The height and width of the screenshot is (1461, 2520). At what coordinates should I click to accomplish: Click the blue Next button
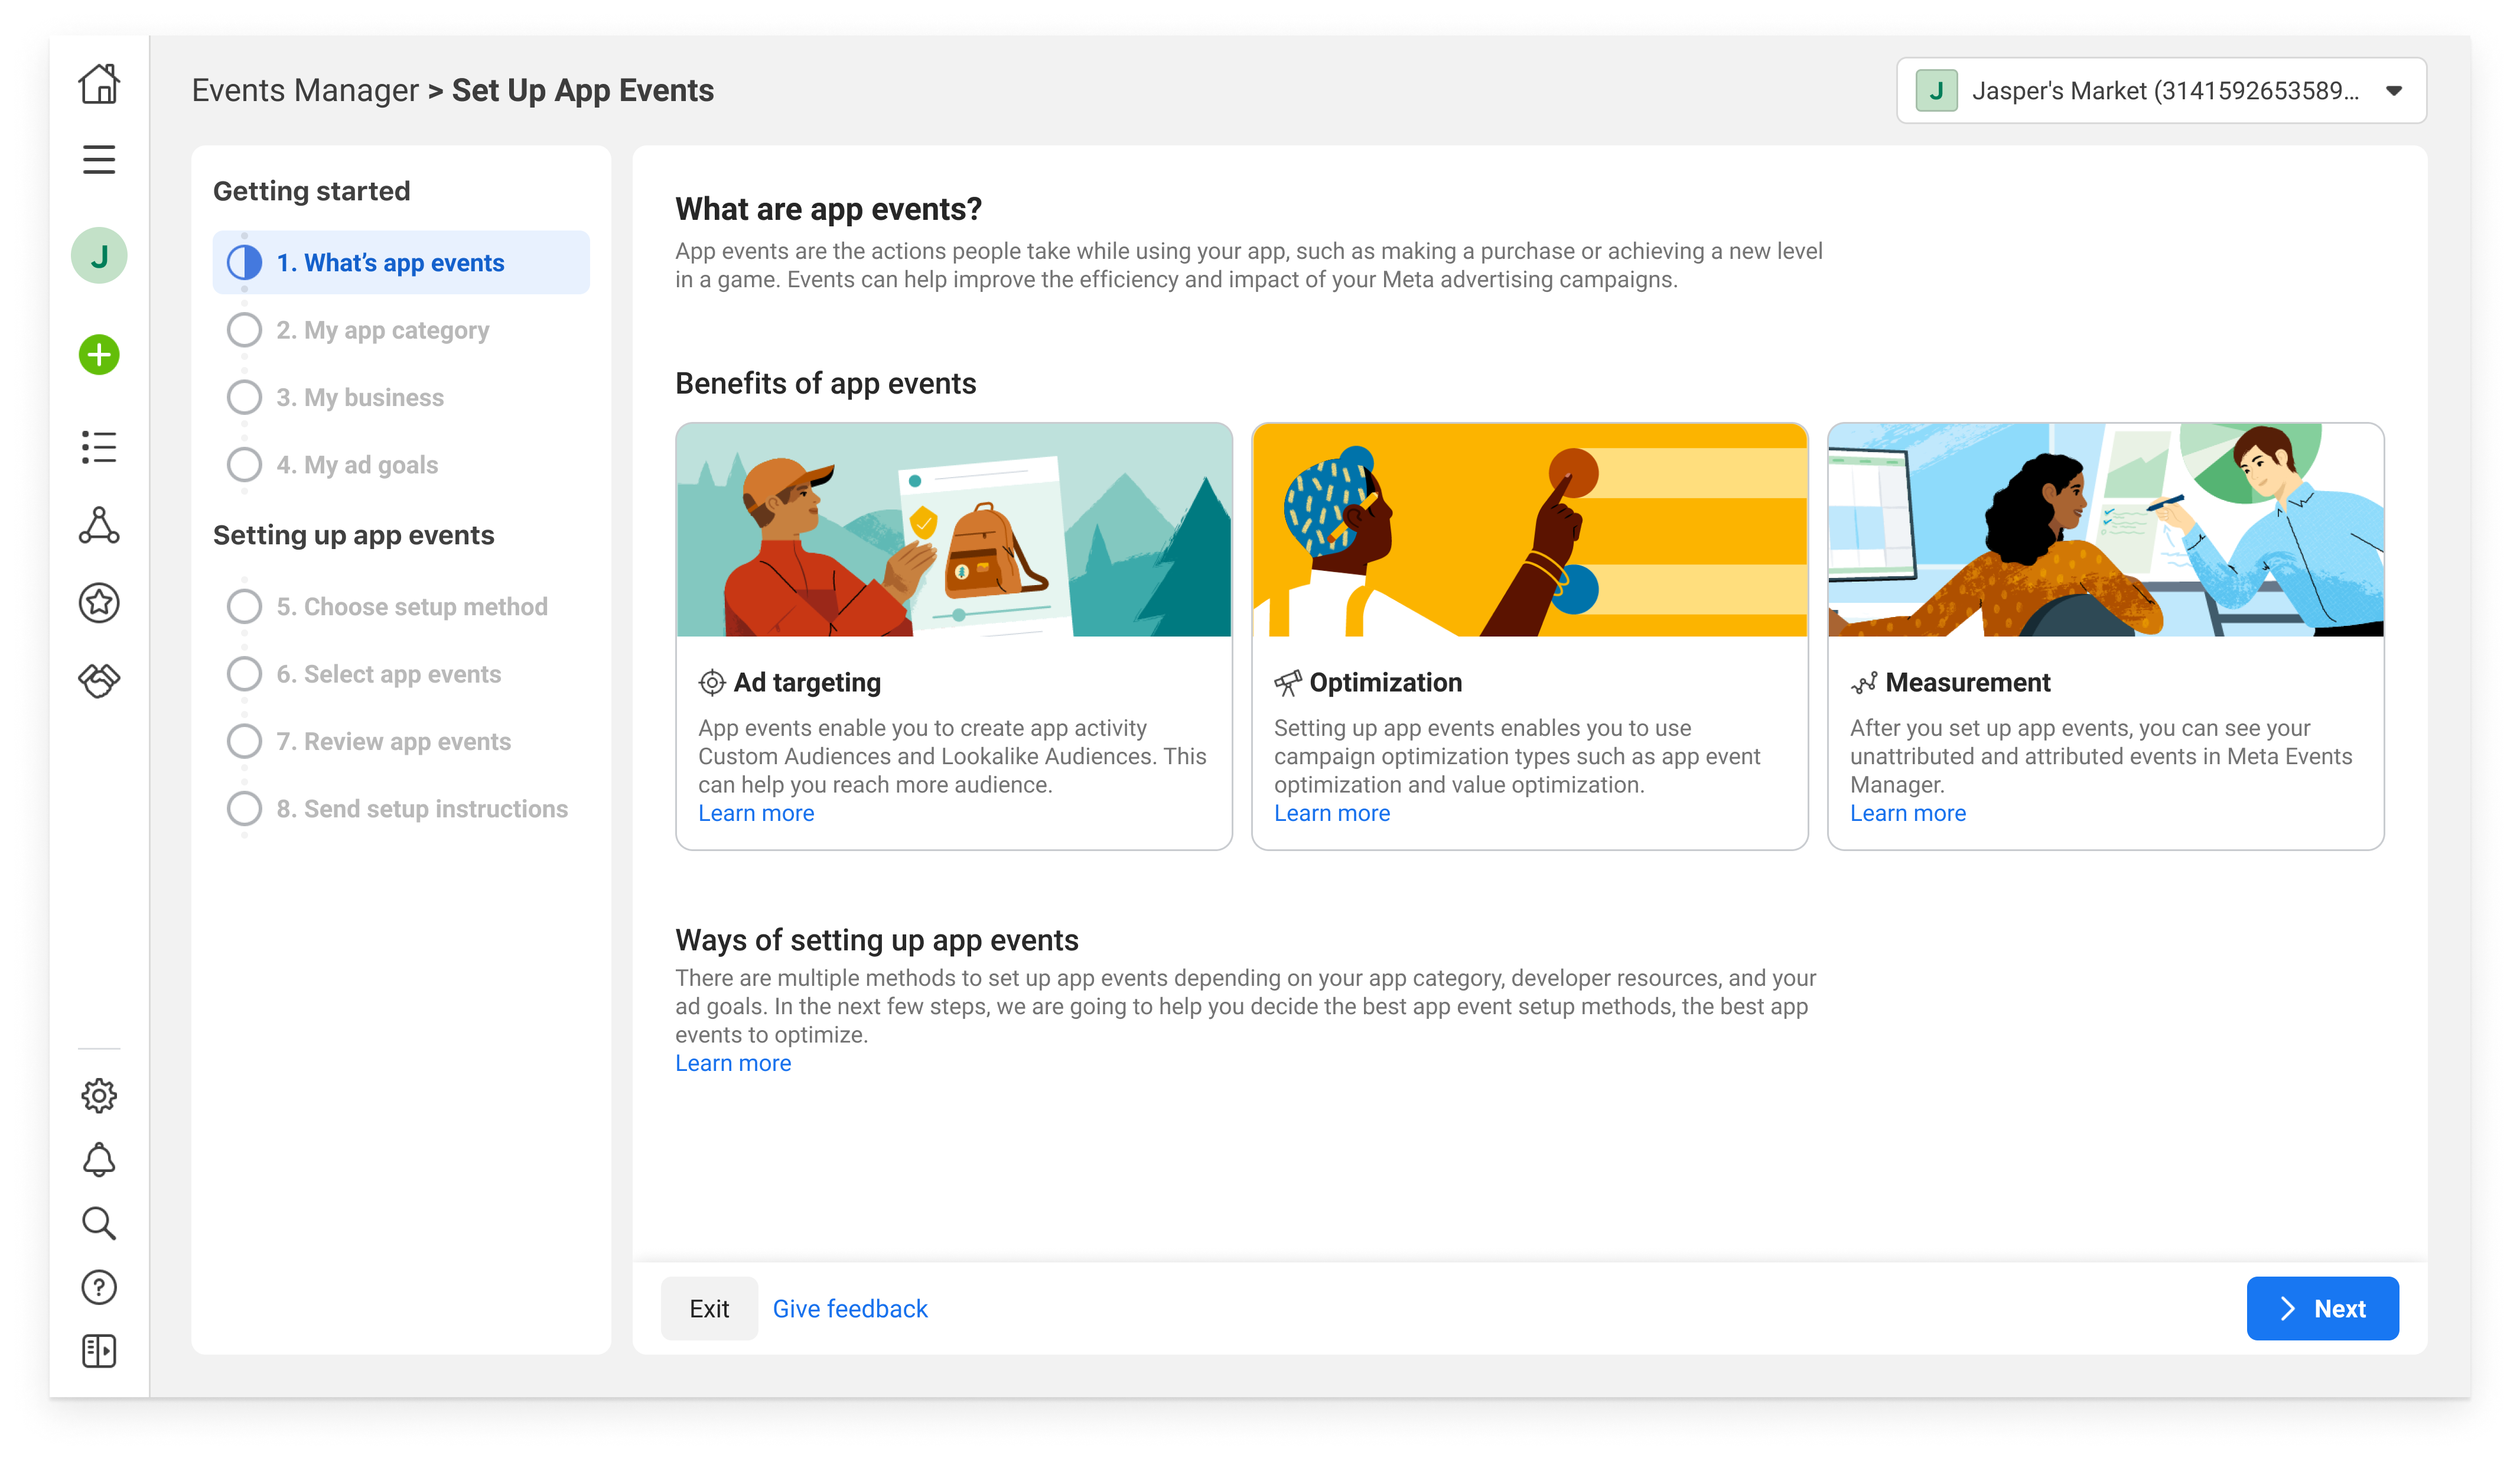[x=2322, y=1308]
